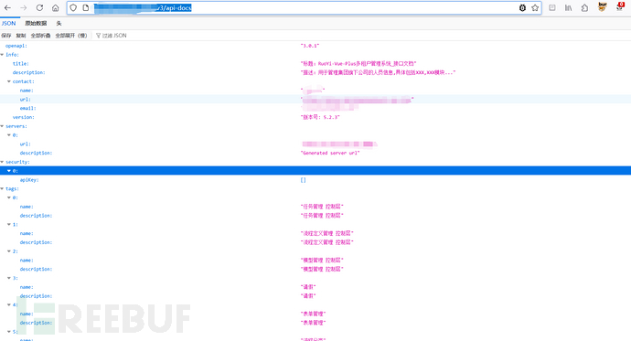The height and width of the screenshot is (341, 631).
Task: Click the 保存 save button
Action: pyautogui.click(x=6, y=36)
